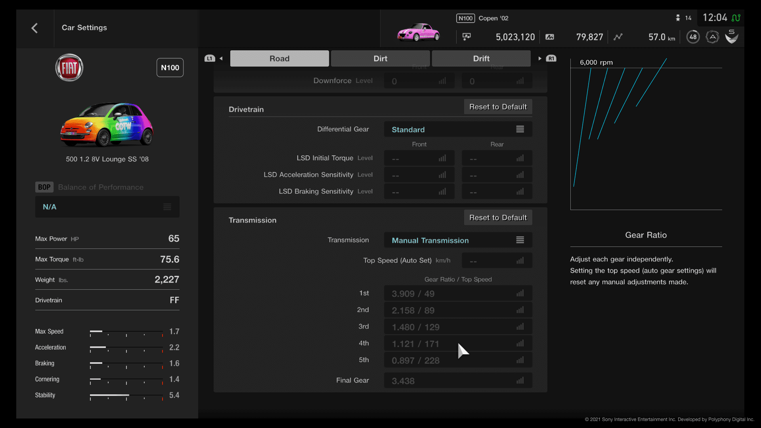
Task: Click the pink Copen '02 car thumbnail
Action: click(x=419, y=32)
